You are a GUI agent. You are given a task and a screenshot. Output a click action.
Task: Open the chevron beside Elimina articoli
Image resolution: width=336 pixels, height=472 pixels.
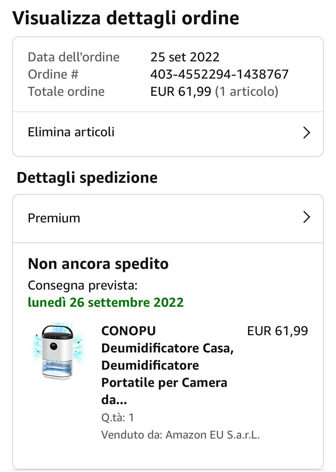[306, 132]
